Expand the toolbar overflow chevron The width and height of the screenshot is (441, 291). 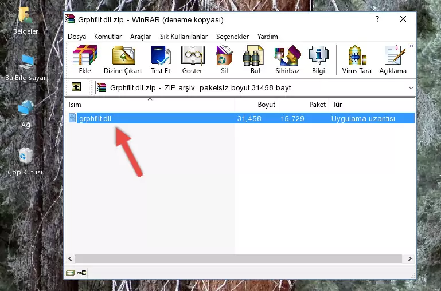click(x=412, y=46)
